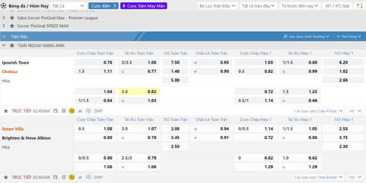Screen dimensions: 366x183
Task: Open the Bộ Lọc Trận Đấu filter dropdown
Action: click(x=218, y=6)
